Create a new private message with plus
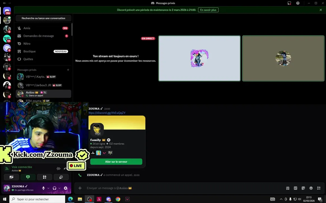 click(68, 70)
